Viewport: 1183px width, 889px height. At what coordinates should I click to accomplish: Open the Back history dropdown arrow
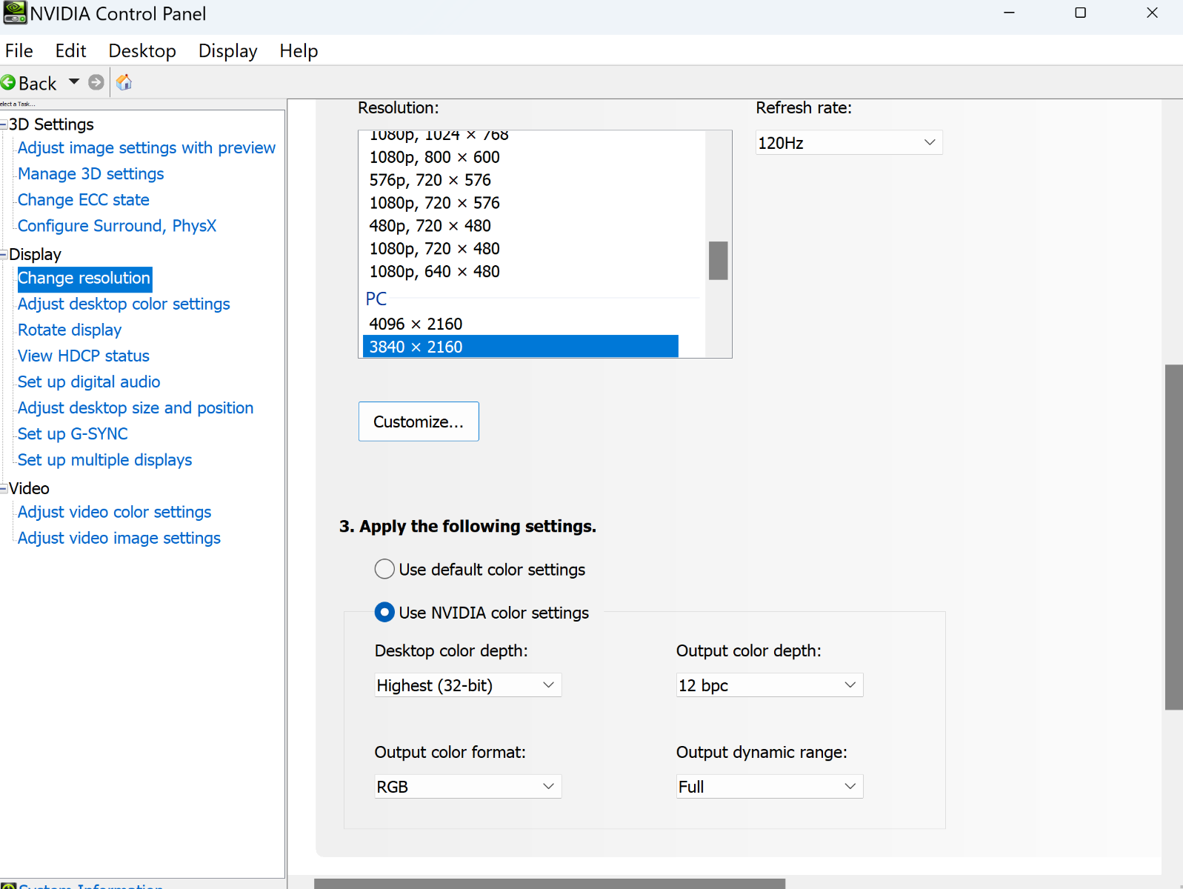point(74,81)
